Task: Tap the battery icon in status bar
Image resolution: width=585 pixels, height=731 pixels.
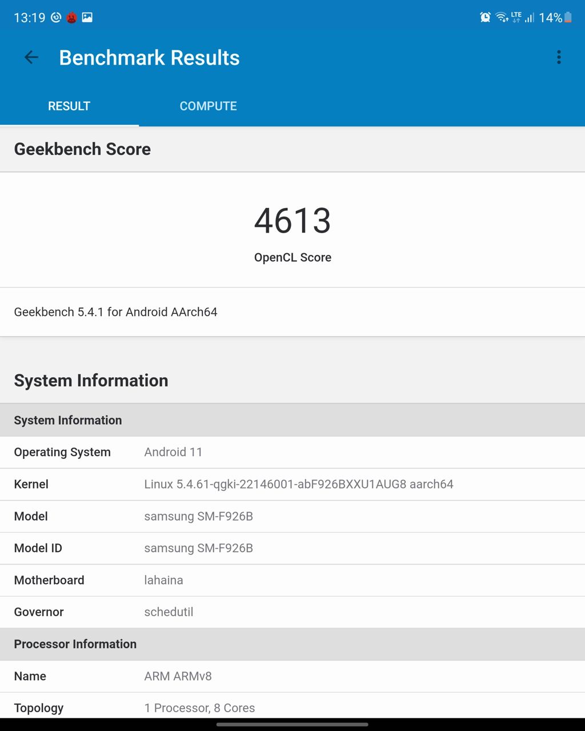Action: click(568, 17)
